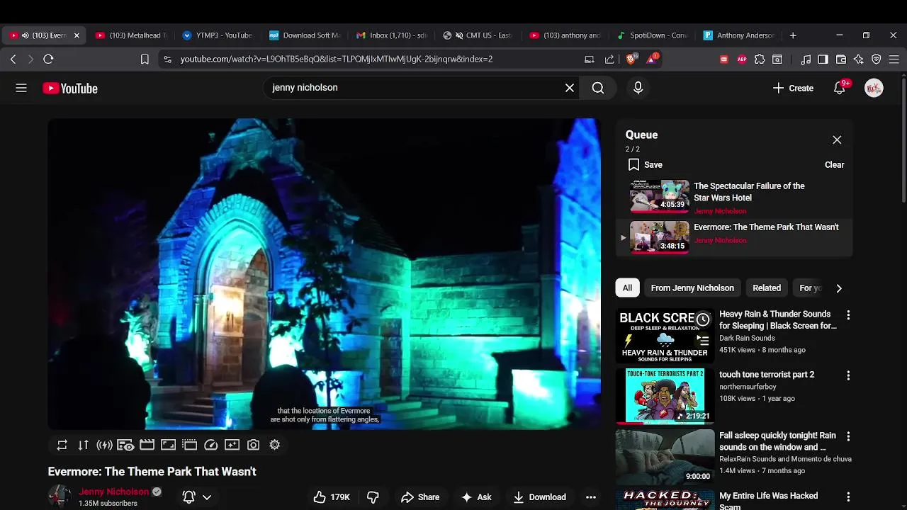This screenshot has width=907, height=510.
Task: Reload the page
Action: [x=48, y=59]
